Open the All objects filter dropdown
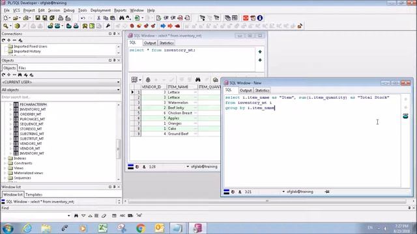The width and height of the screenshot is (417, 234). [119, 90]
